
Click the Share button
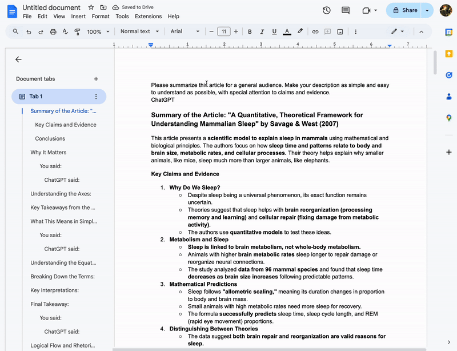pyautogui.click(x=403, y=10)
